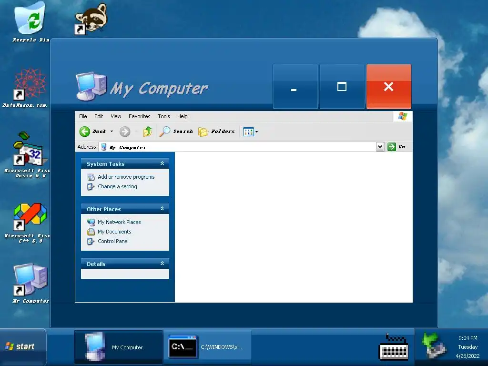Click the My Documents folder icon

91,232
